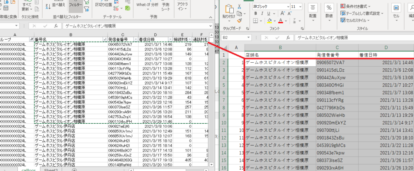Click the phonetic guide icon
Viewport: 414px width, 171px height.
click(x=294, y=21)
